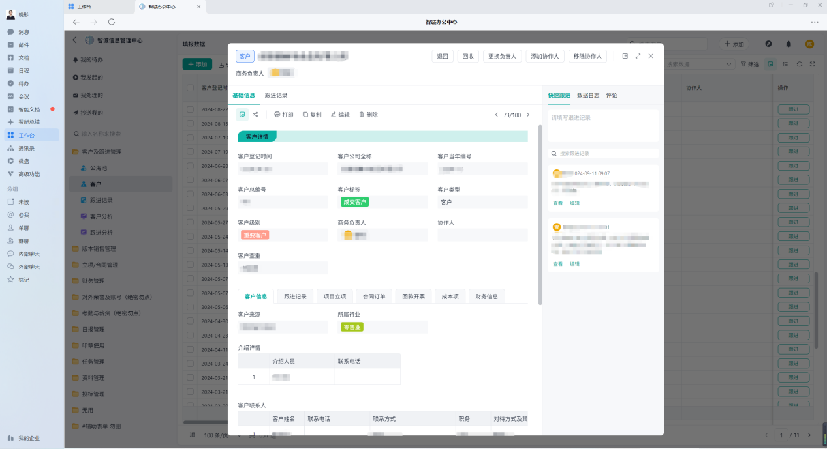
Task: Check the row 2024-08-22 checkbox
Action: pos(191,109)
